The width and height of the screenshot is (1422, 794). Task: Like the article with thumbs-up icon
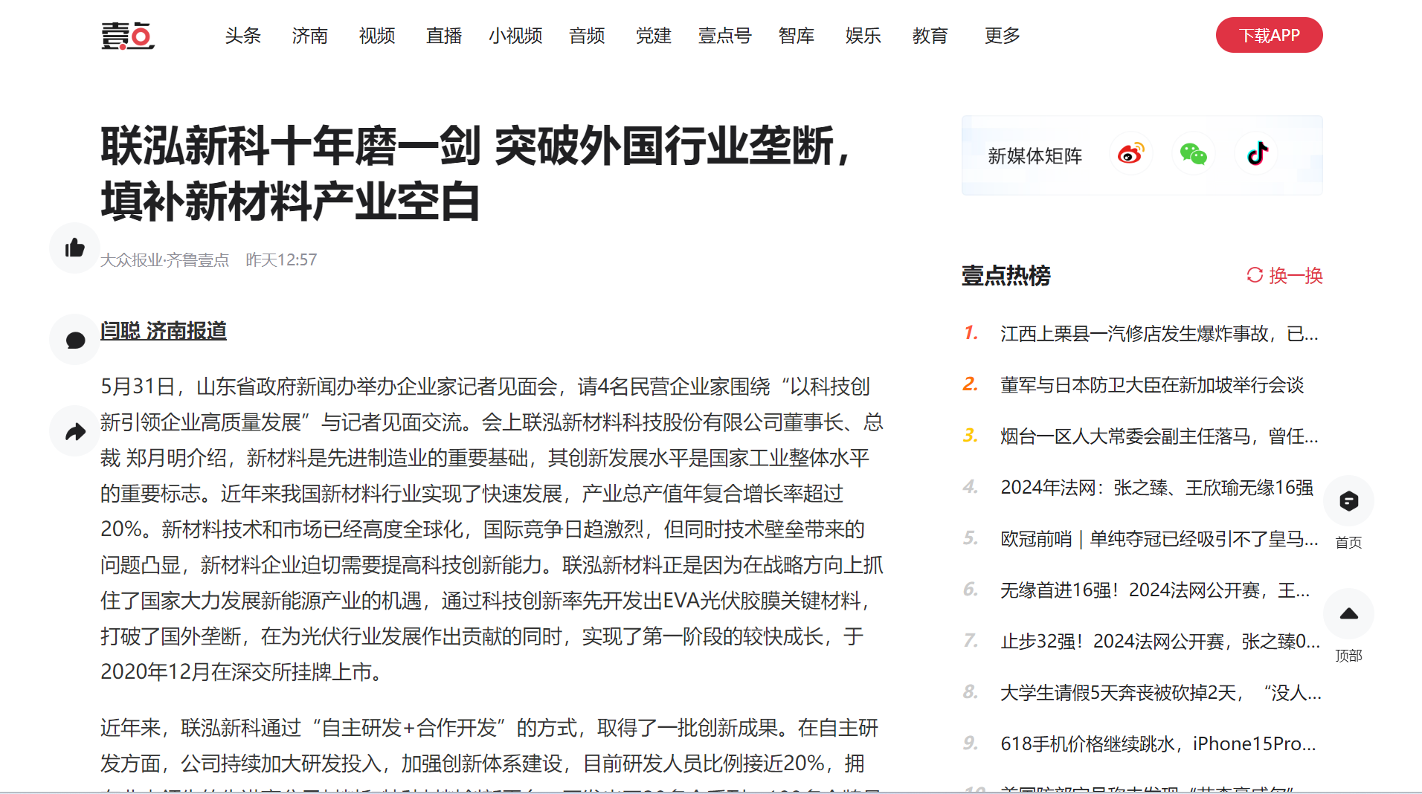point(75,248)
